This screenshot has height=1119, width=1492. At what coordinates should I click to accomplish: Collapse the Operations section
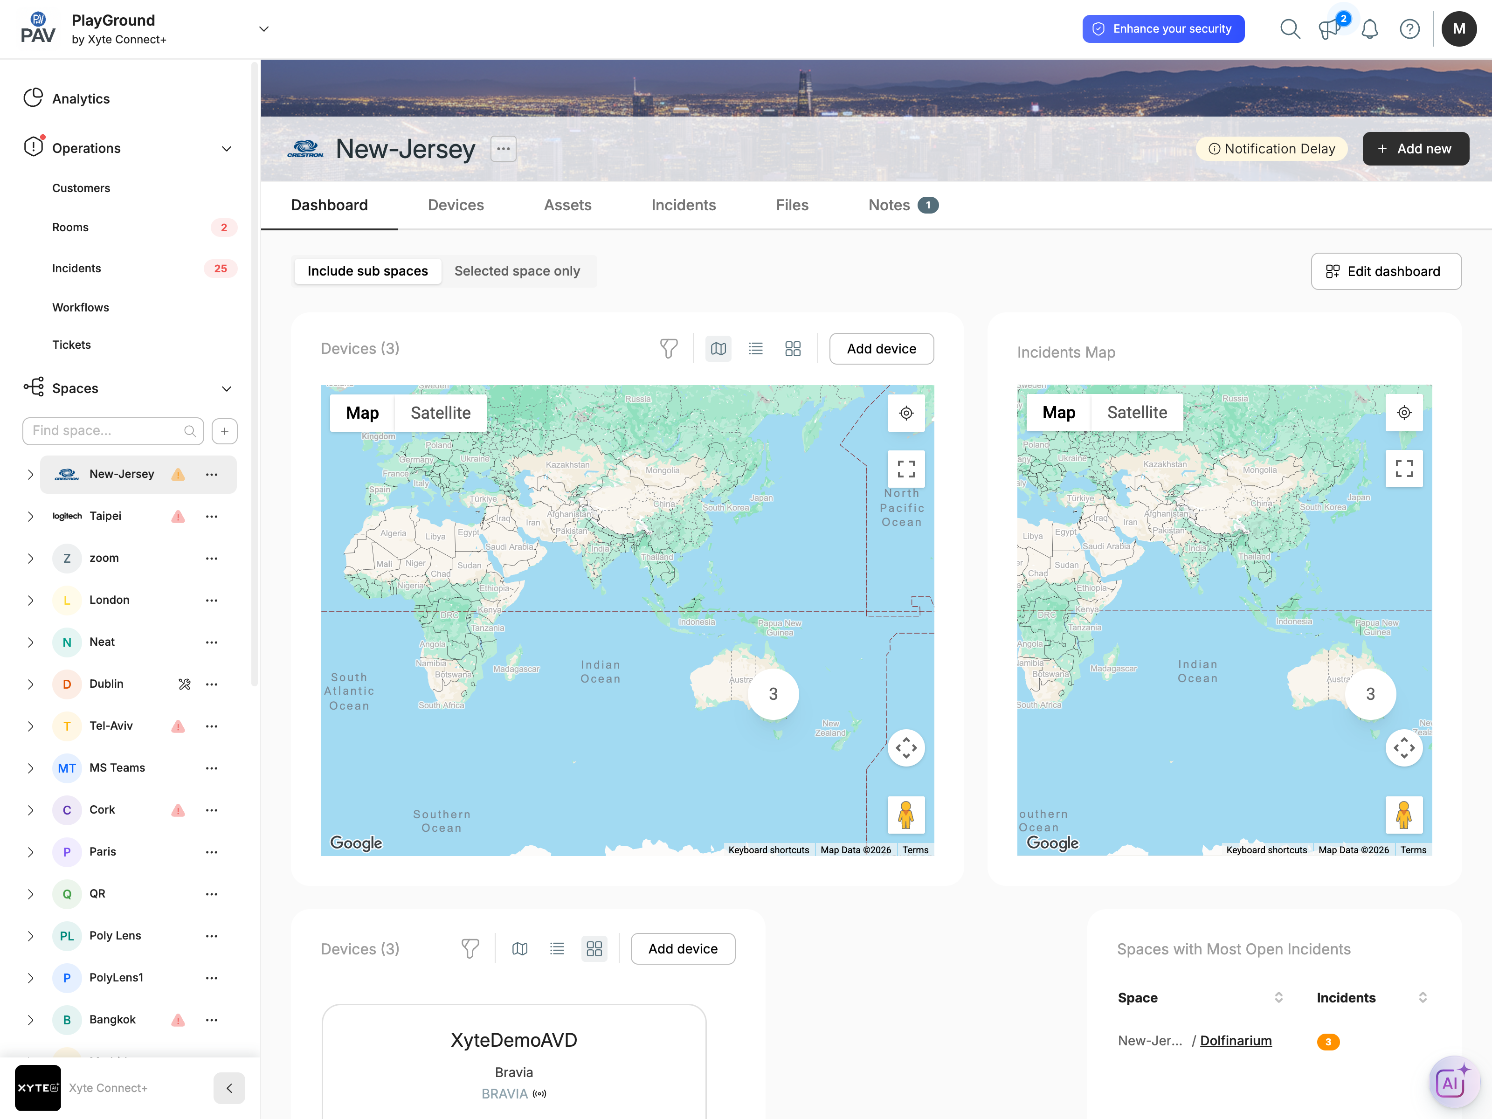coord(227,148)
